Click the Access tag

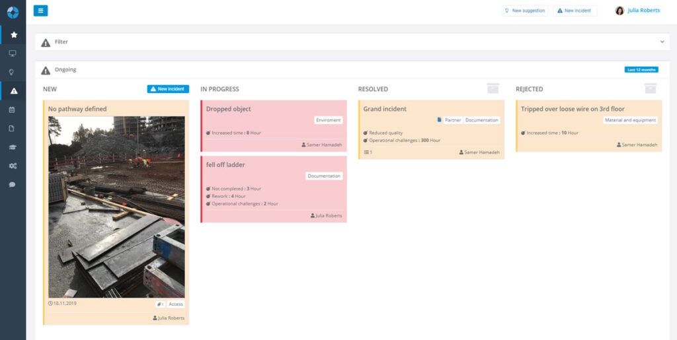pyautogui.click(x=176, y=304)
